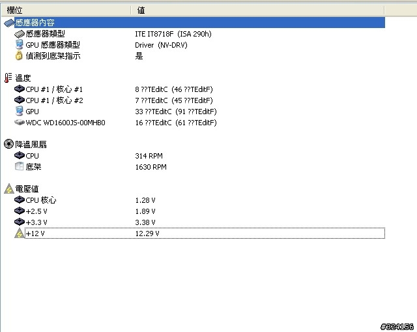Select the +3.3 V row label
The image size is (417, 332).
tap(36, 222)
